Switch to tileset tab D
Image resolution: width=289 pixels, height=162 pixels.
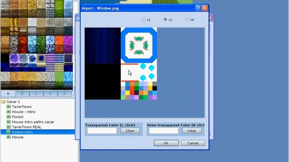pos(50,94)
